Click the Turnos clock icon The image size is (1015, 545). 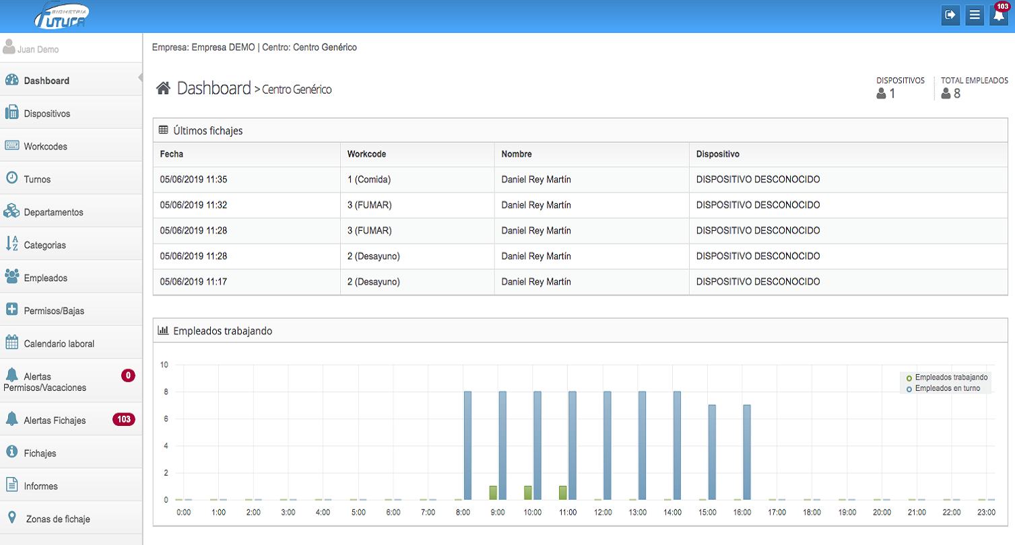(11, 178)
